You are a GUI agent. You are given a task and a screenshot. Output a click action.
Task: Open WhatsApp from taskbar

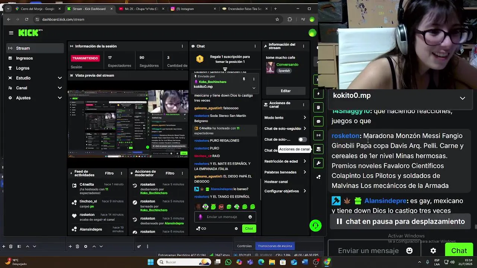point(228,262)
